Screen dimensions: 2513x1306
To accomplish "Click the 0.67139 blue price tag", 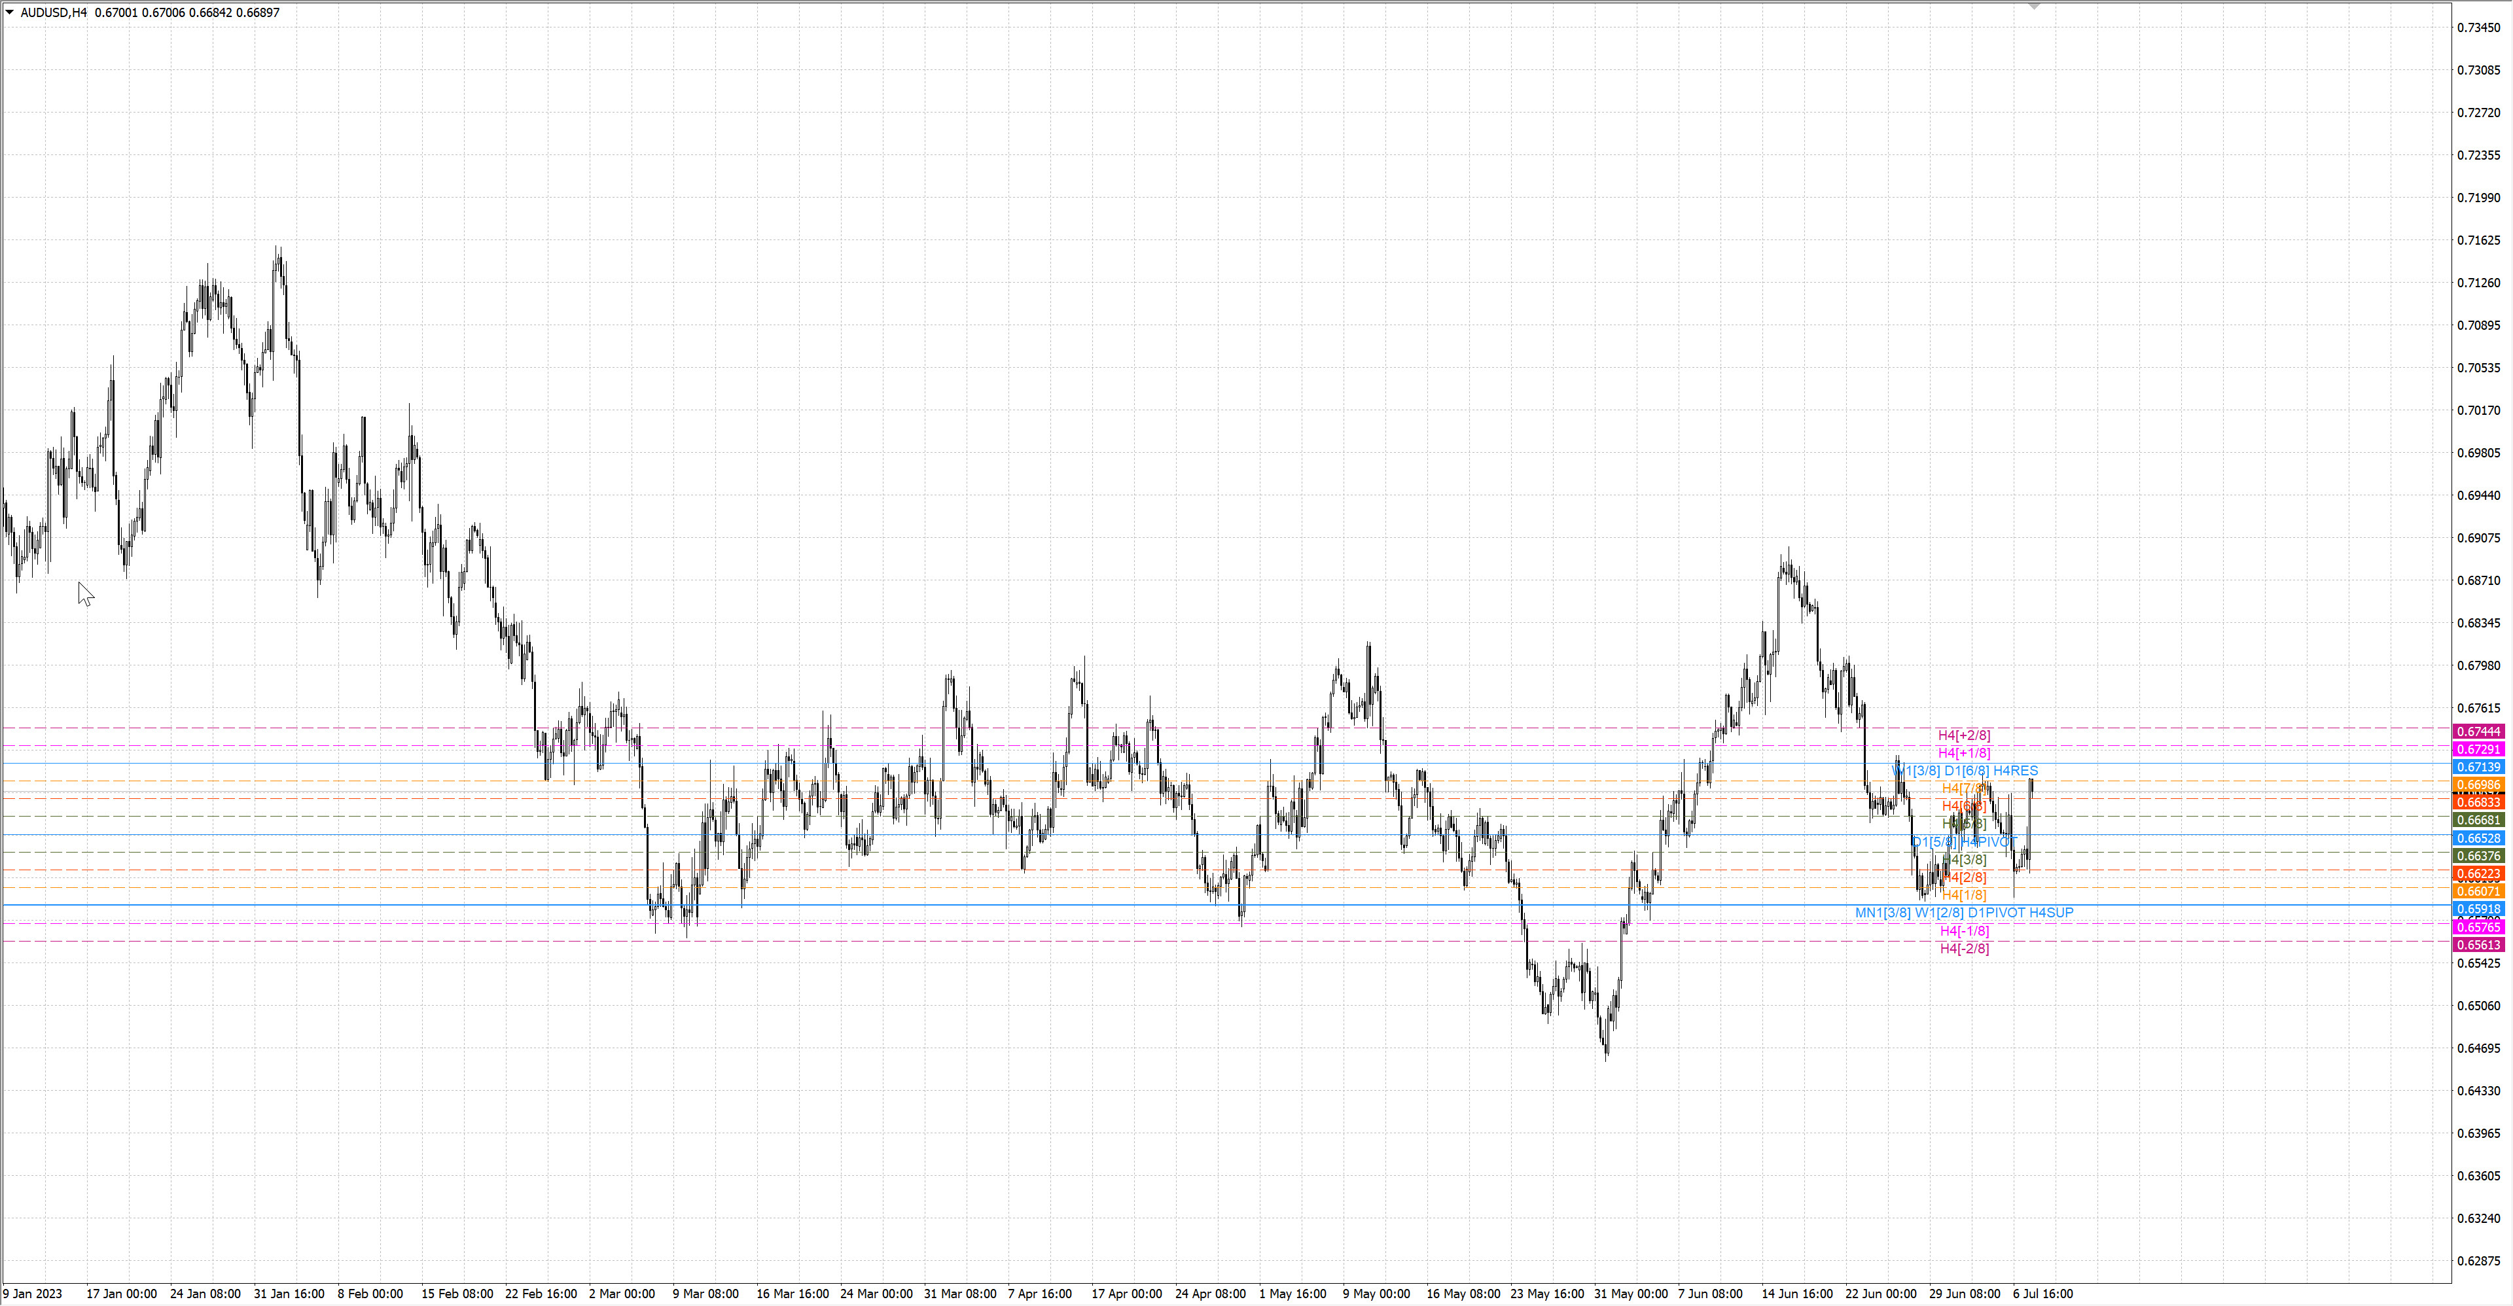I will 2479,768.
